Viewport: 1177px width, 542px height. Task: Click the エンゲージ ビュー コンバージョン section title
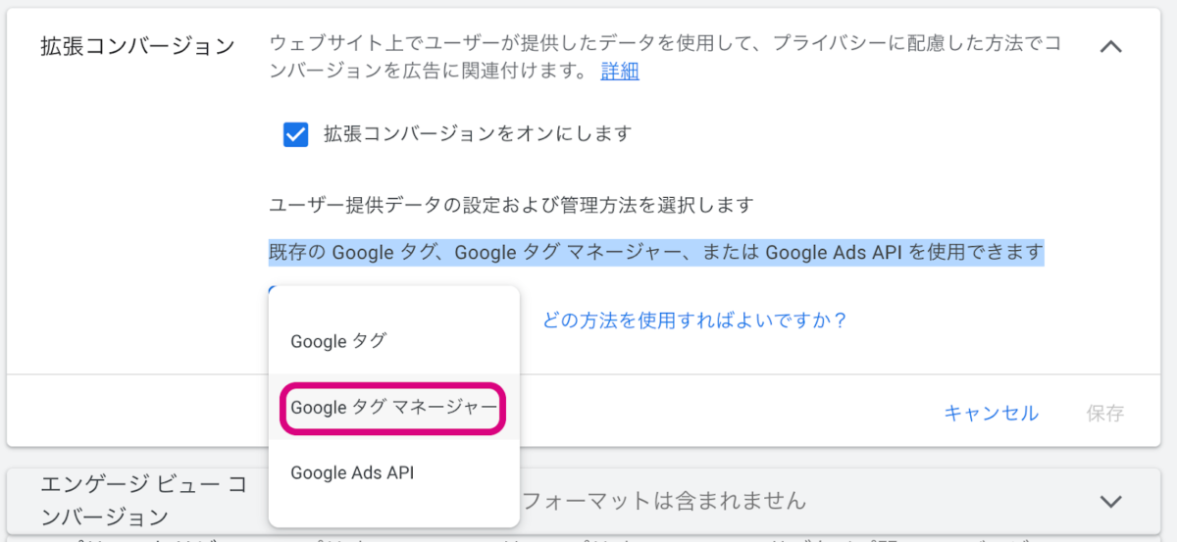point(143,500)
